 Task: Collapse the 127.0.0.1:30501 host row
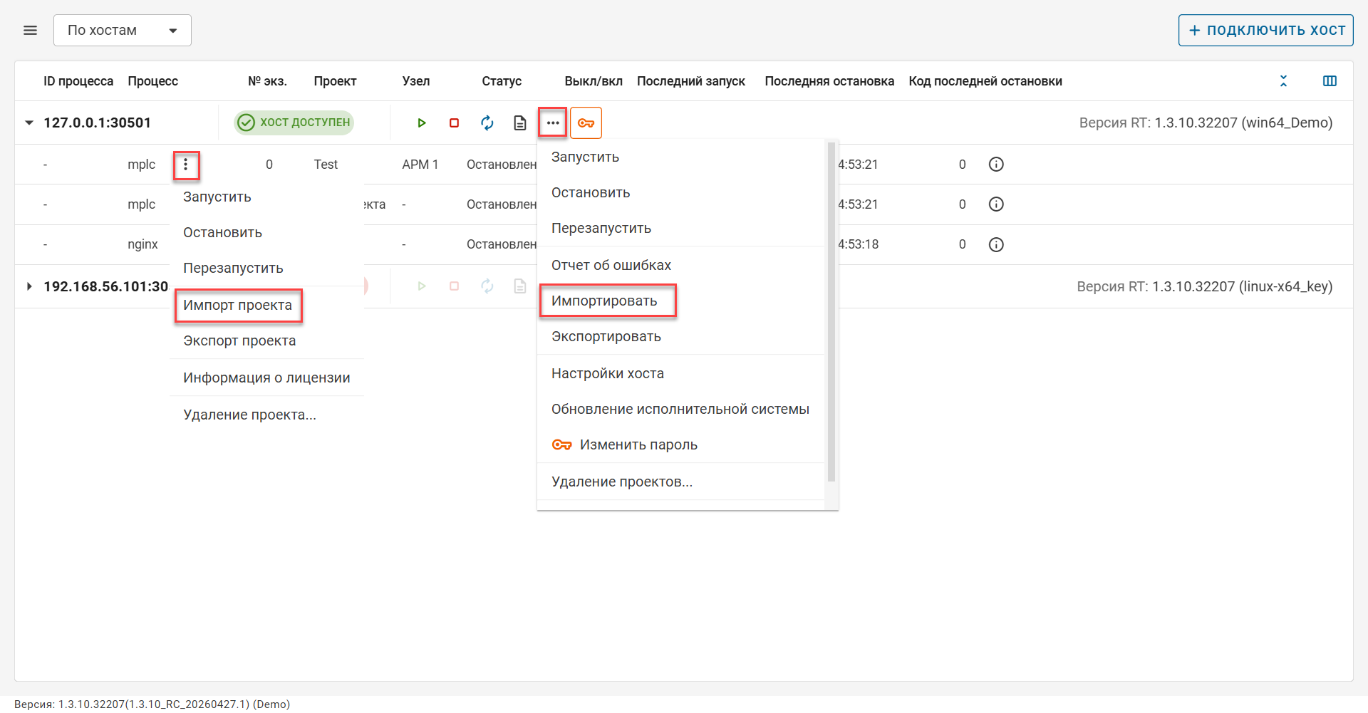click(29, 123)
